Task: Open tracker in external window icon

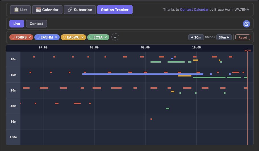Action: pyautogui.click(x=246, y=24)
